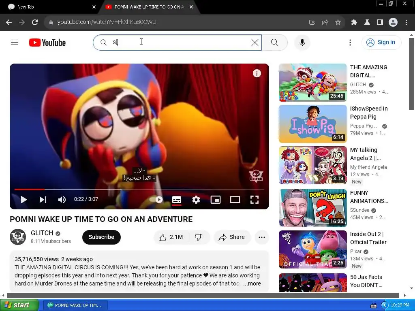
Task: Open THE AMAZING DIGITAL video thumbnail
Action: coord(312,83)
